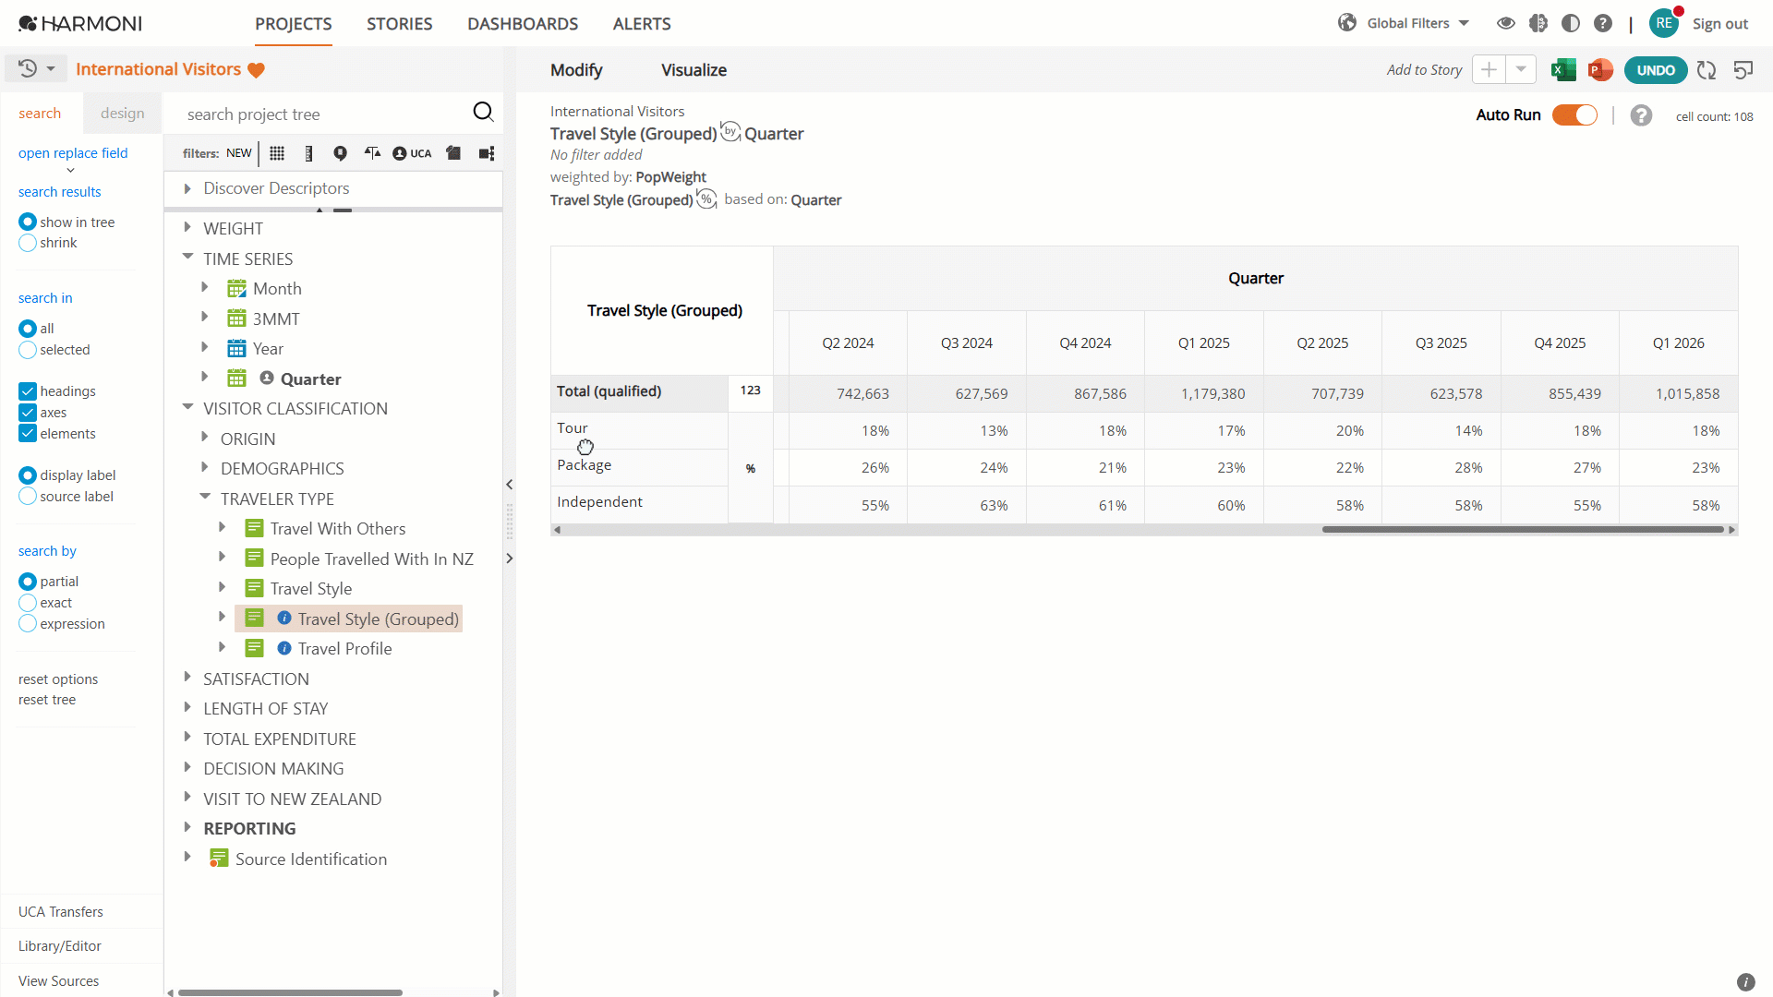
Task: Open the Add to Story dropdown arrow
Action: coord(1521,70)
